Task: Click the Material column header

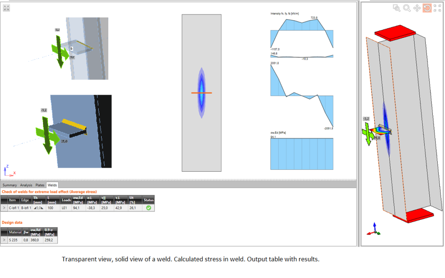Action: [15, 232]
